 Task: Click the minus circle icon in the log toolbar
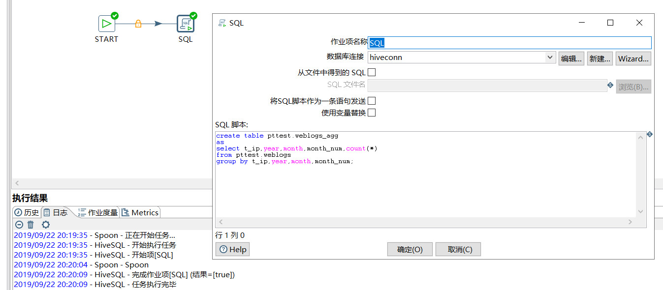[x=19, y=225]
